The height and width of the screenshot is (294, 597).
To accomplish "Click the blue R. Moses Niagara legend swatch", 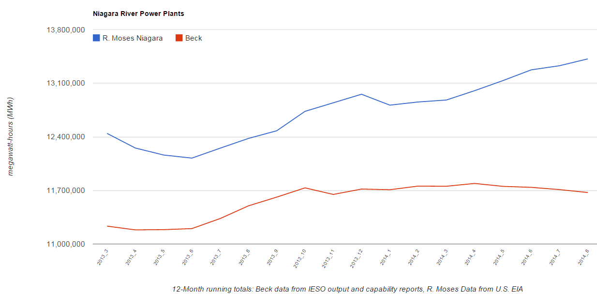I will pos(96,38).
